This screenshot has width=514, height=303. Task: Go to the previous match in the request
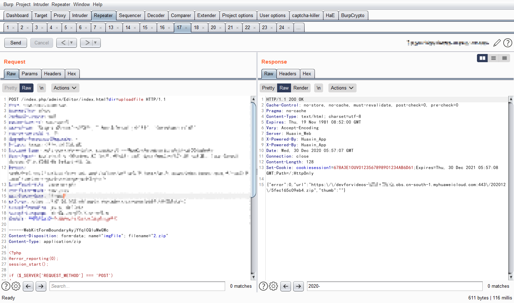[28, 286]
